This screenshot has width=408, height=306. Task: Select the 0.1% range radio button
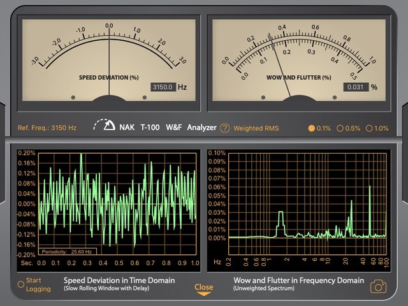312,128
